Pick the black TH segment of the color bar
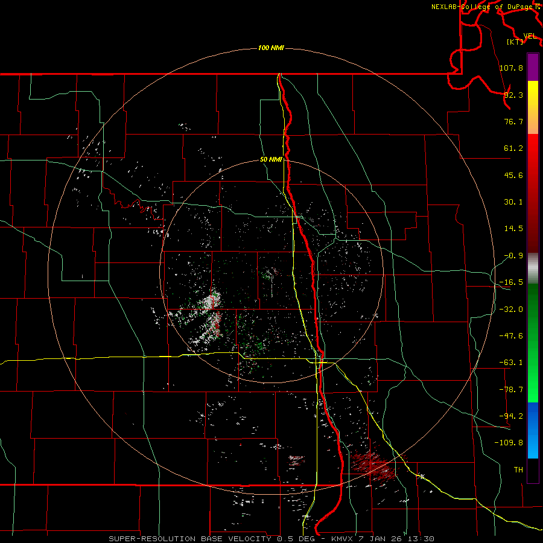Screen dimensions: 543x543 [x=533, y=471]
